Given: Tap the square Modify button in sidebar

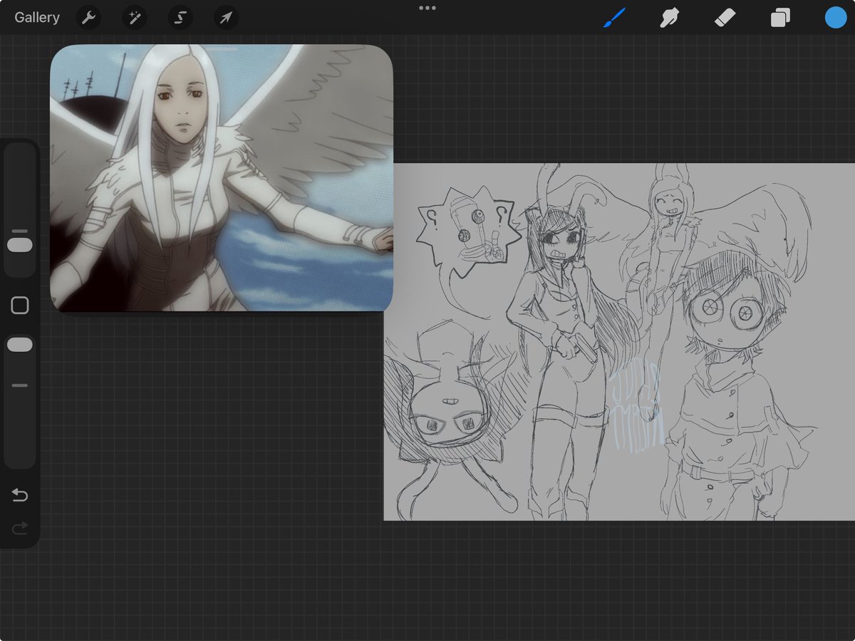Looking at the screenshot, I should [20, 306].
